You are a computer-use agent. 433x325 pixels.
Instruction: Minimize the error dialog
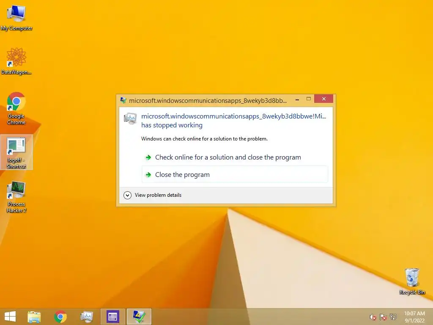(x=297, y=99)
